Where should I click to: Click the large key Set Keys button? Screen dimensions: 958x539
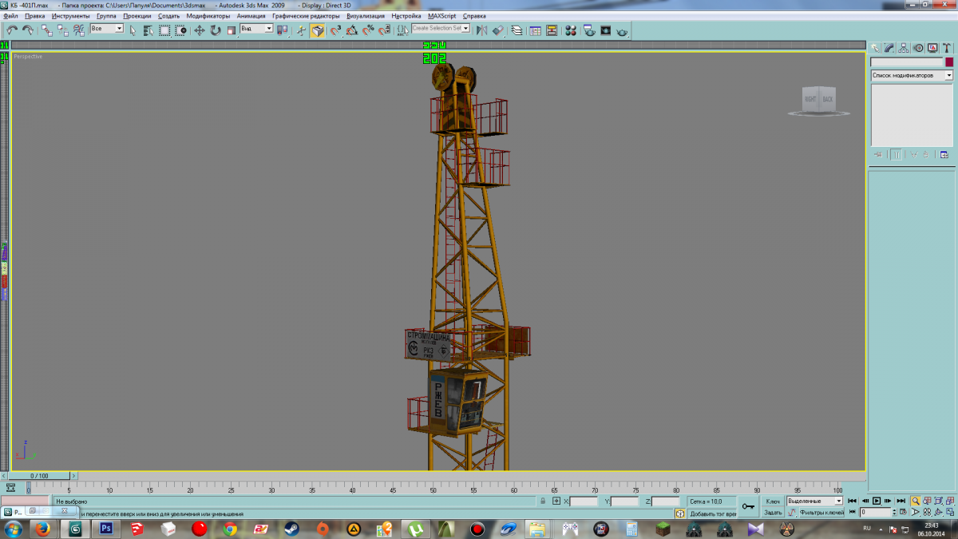point(748,506)
